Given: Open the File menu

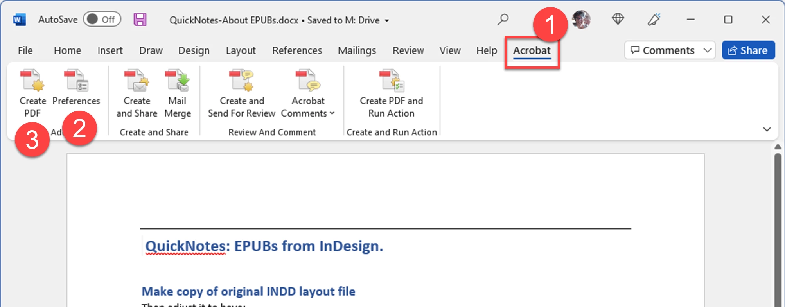Looking at the screenshot, I should (25, 50).
